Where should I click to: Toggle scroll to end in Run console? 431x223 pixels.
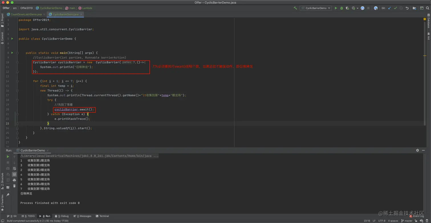[14, 174]
